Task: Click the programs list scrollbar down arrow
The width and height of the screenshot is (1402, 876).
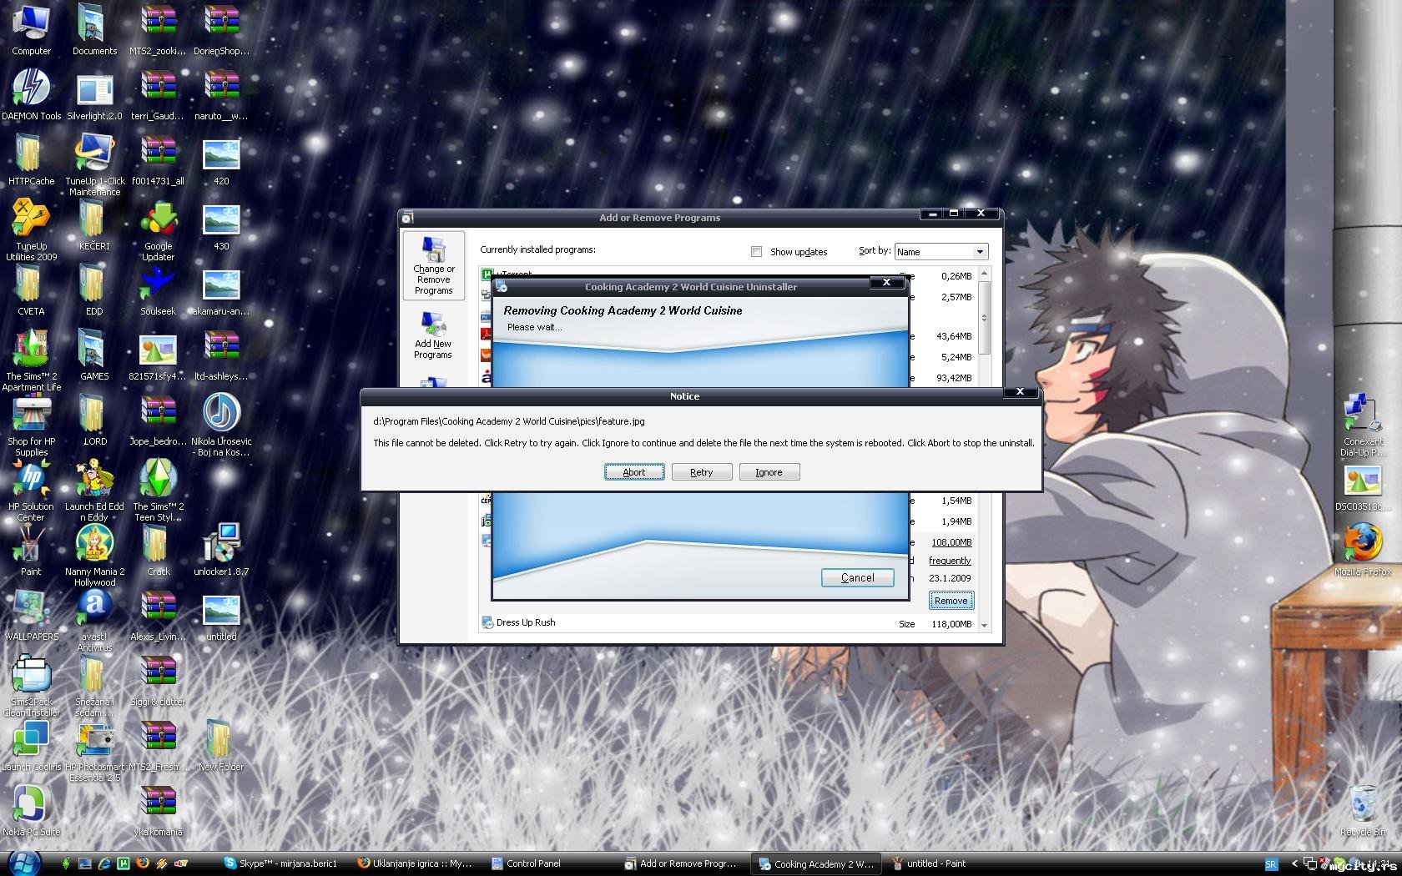Action: [x=984, y=625]
